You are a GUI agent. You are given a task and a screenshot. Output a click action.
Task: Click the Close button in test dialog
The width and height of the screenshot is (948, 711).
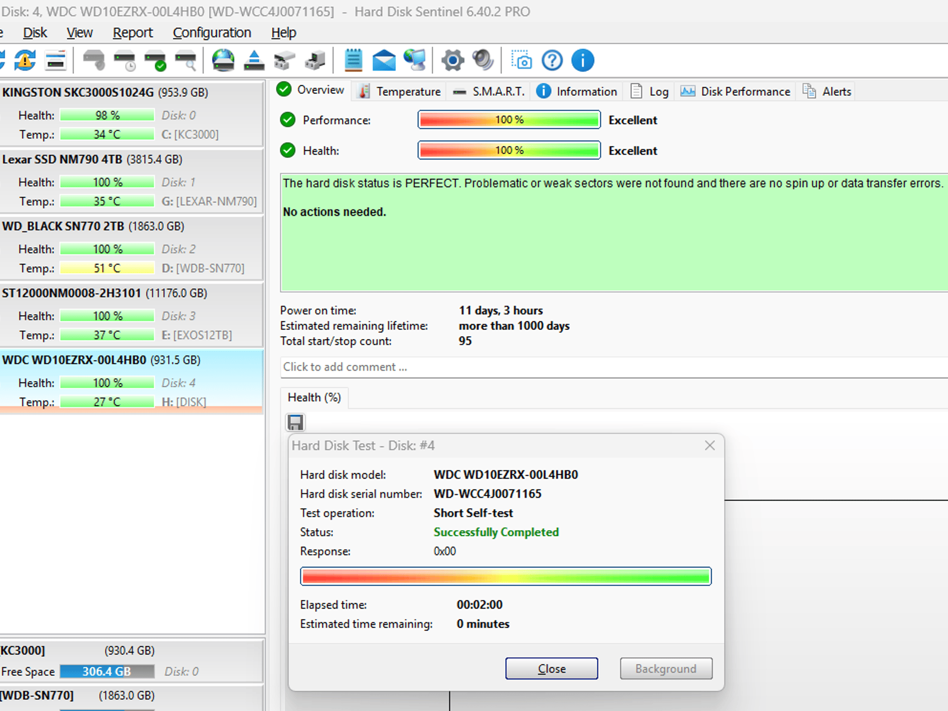[551, 669]
